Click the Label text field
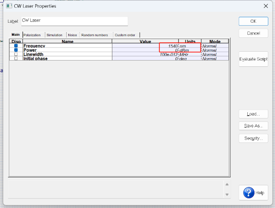 point(75,21)
